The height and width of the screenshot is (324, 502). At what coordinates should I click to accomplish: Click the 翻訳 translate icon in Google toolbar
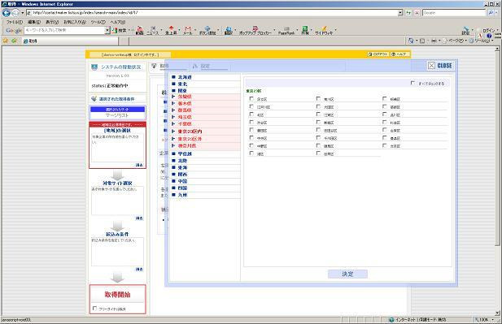pos(228,31)
